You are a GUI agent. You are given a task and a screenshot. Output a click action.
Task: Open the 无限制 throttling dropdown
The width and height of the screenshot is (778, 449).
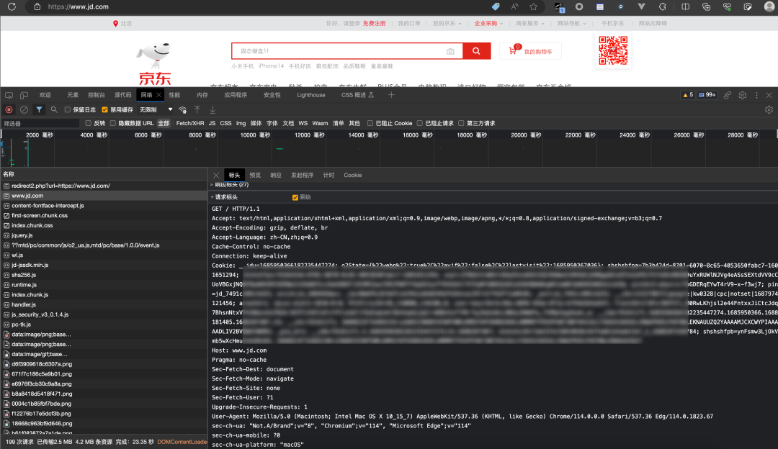point(156,109)
